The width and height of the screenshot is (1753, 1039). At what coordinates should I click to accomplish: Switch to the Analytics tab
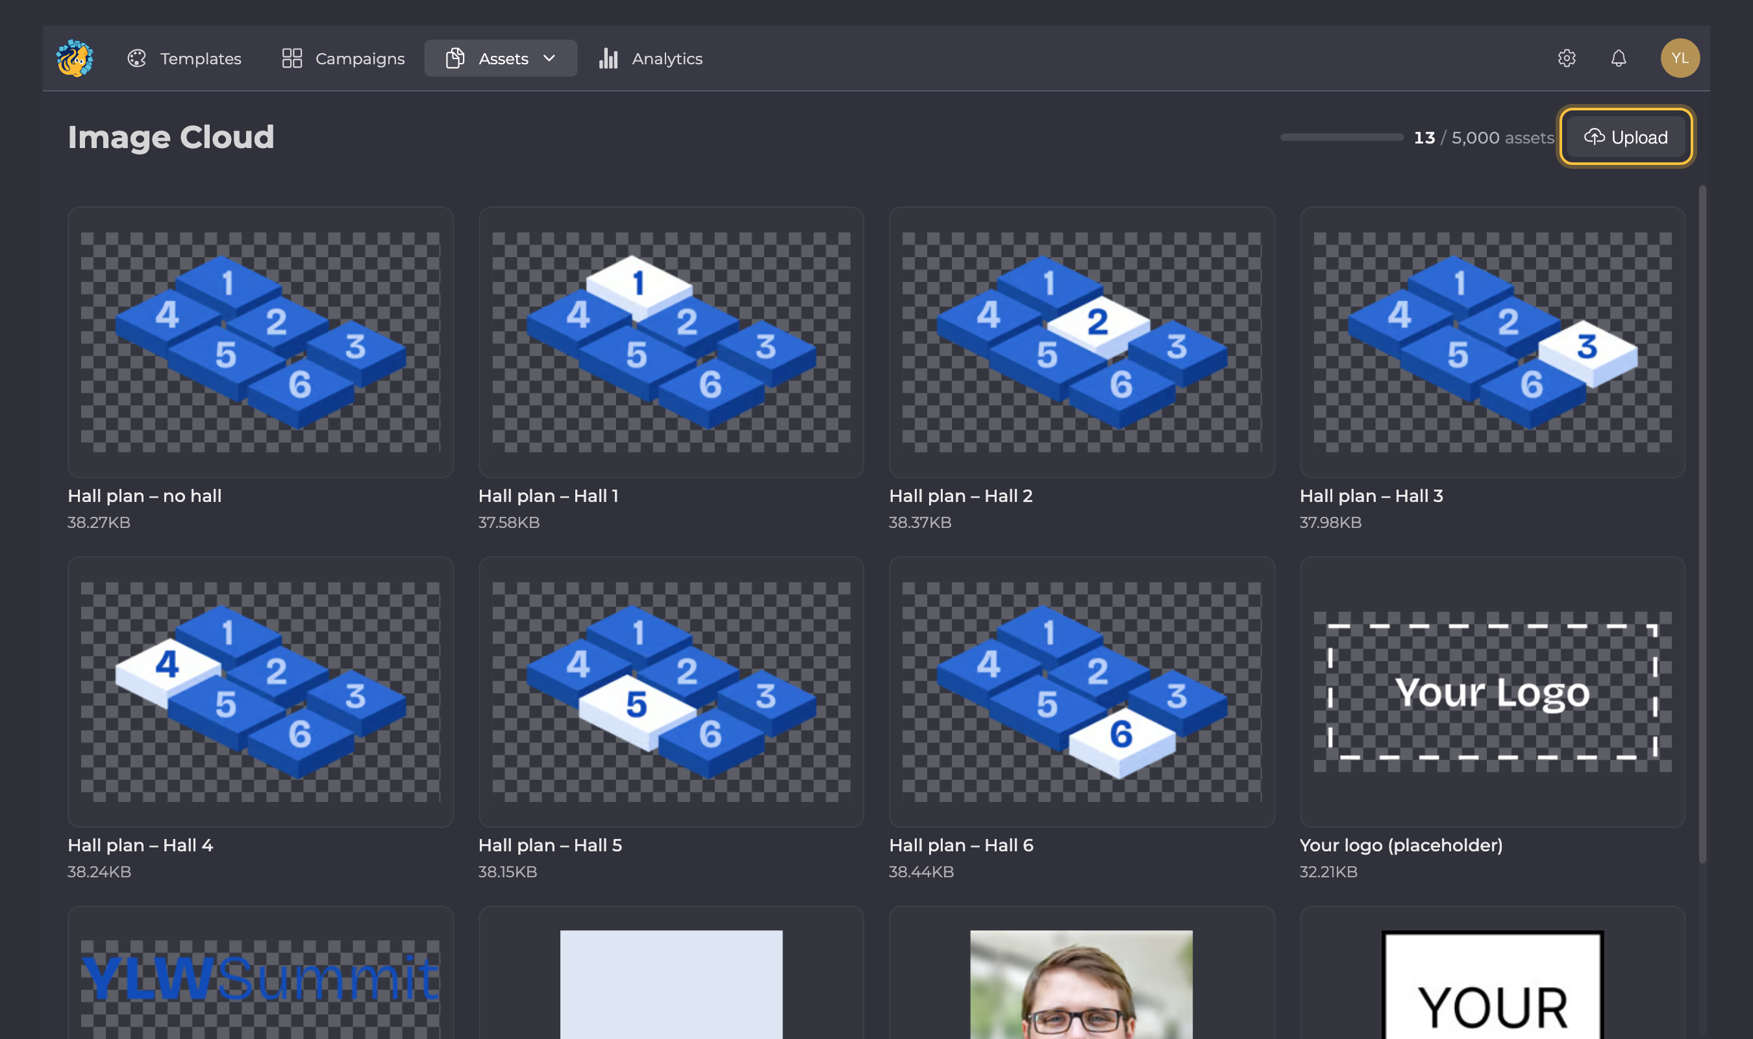650,58
